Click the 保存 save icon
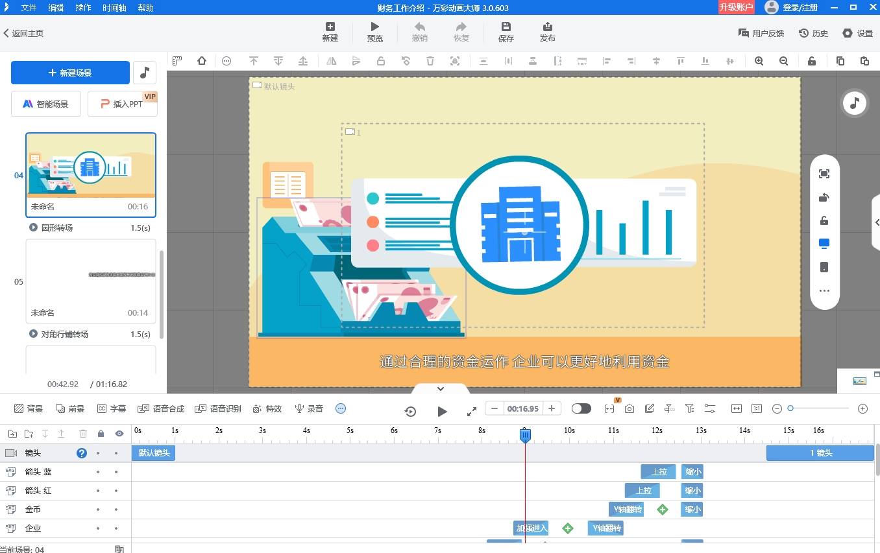The width and height of the screenshot is (880, 553). click(506, 27)
